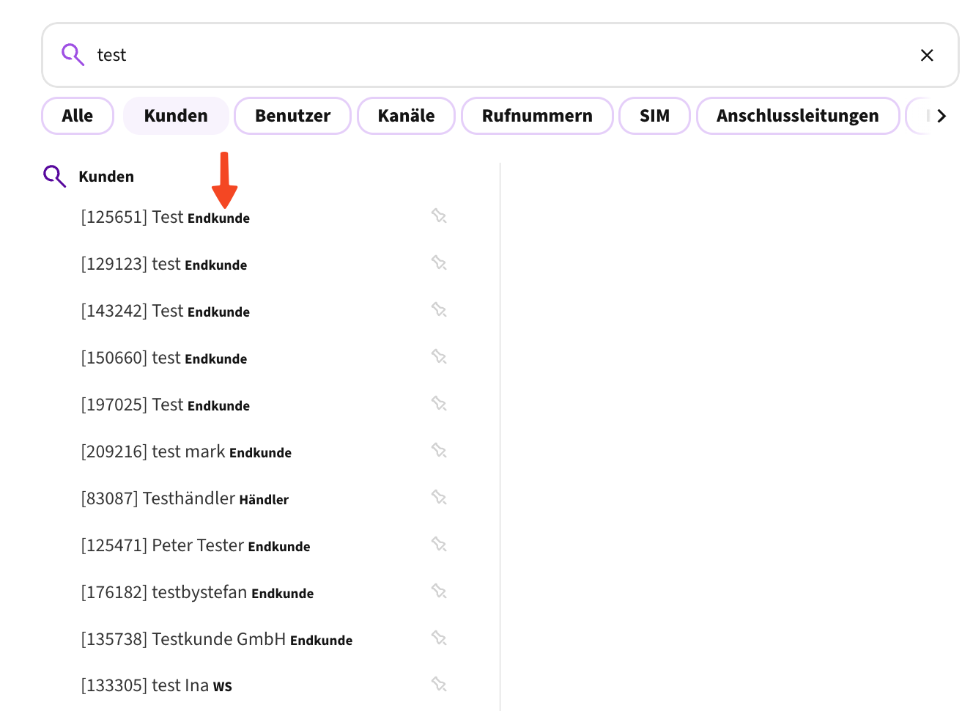Click the magnifier icon in the search bar
The width and height of the screenshot is (973, 711).
click(72, 54)
